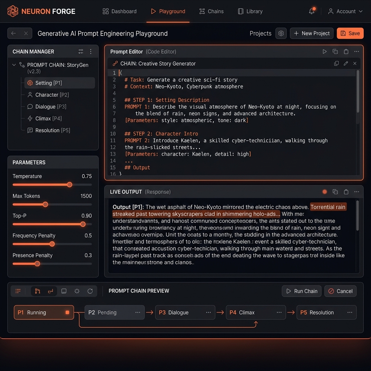The height and width of the screenshot is (371, 371).
Task: Toggle flow connector icon in preview toolbar
Action: tap(50, 291)
